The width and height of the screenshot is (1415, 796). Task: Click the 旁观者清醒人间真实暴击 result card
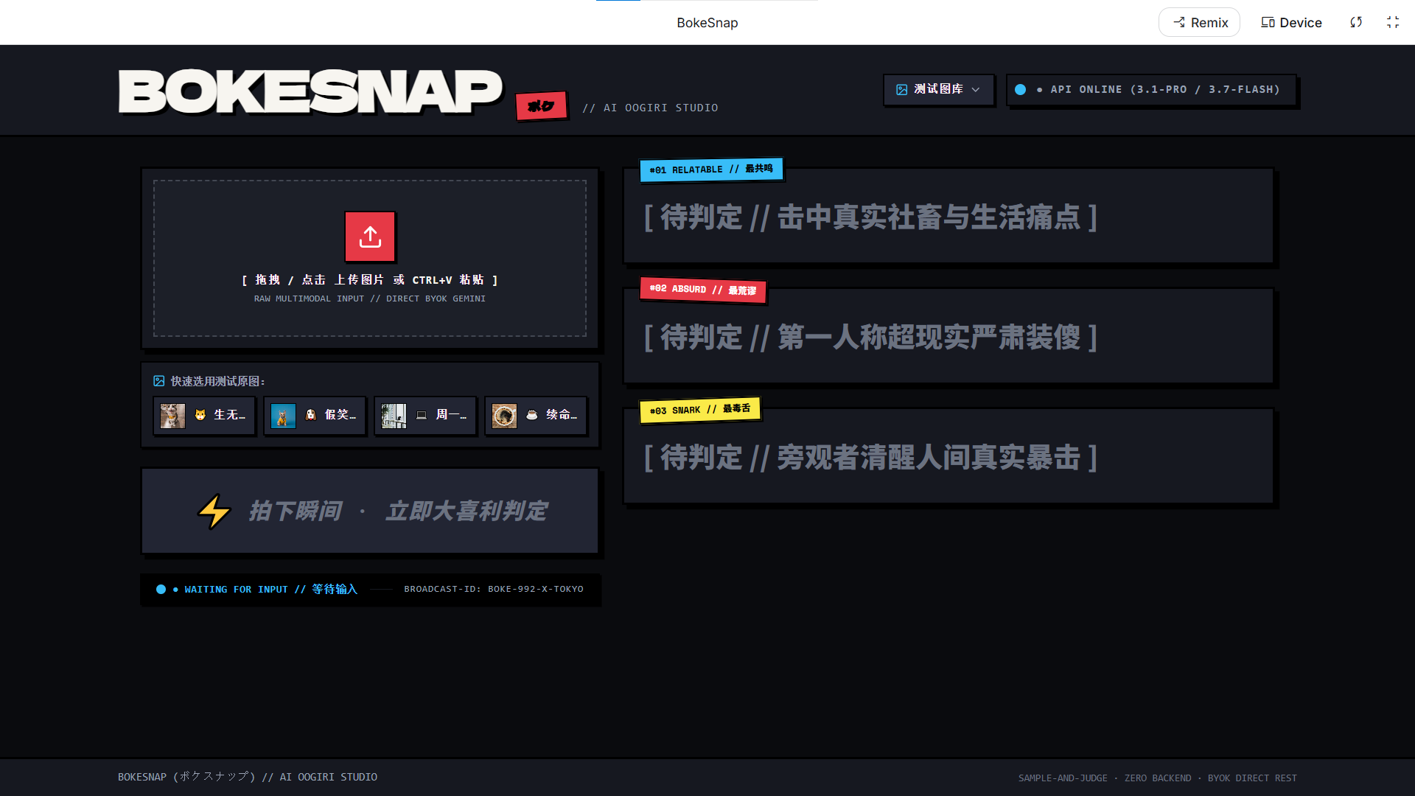pyautogui.click(x=948, y=456)
